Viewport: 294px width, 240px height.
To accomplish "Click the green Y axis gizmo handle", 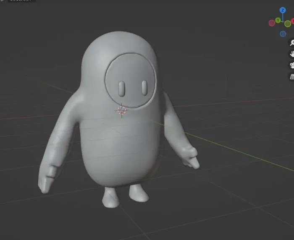I will pos(278,20).
